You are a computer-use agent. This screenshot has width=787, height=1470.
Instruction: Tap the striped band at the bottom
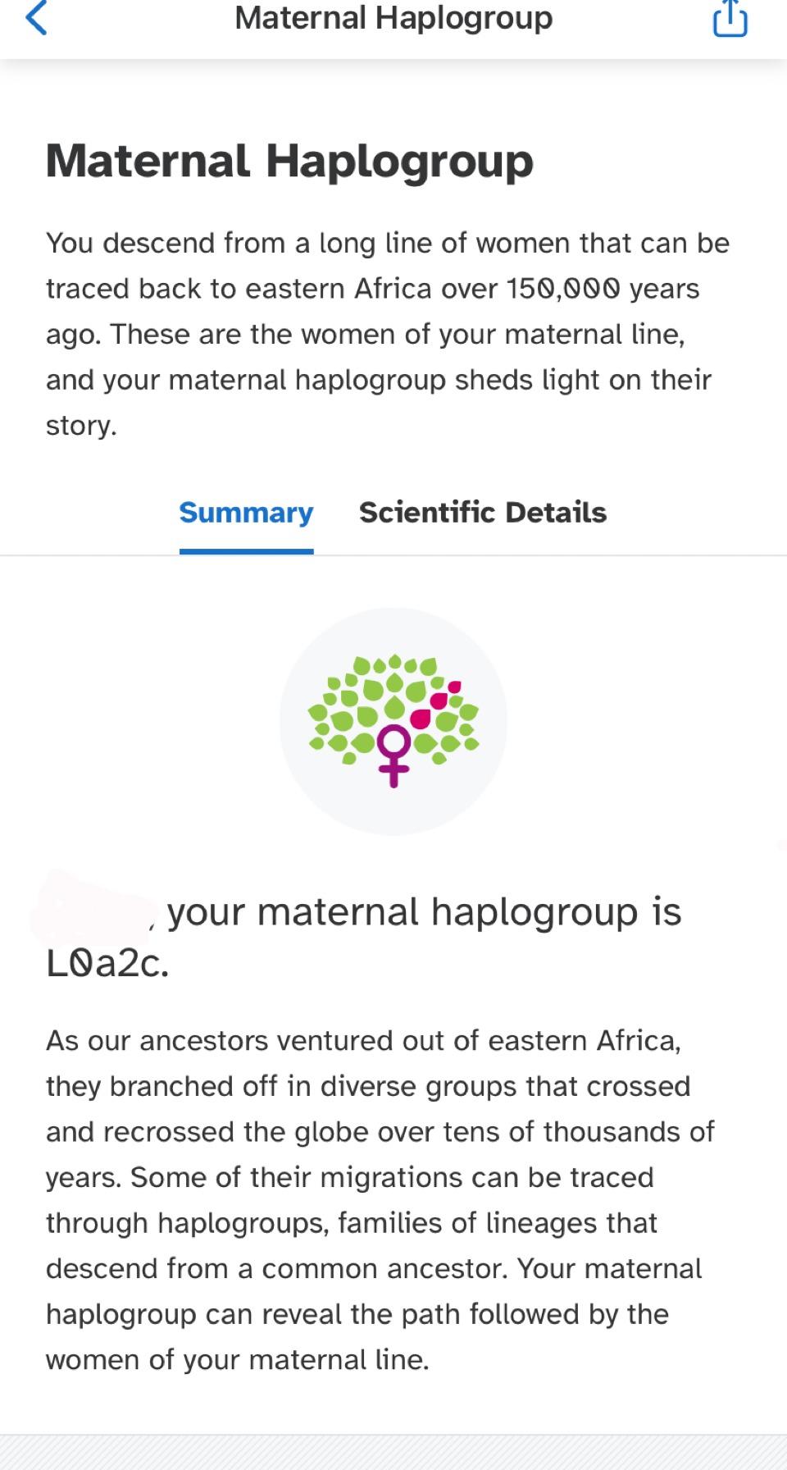click(x=393, y=1453)
